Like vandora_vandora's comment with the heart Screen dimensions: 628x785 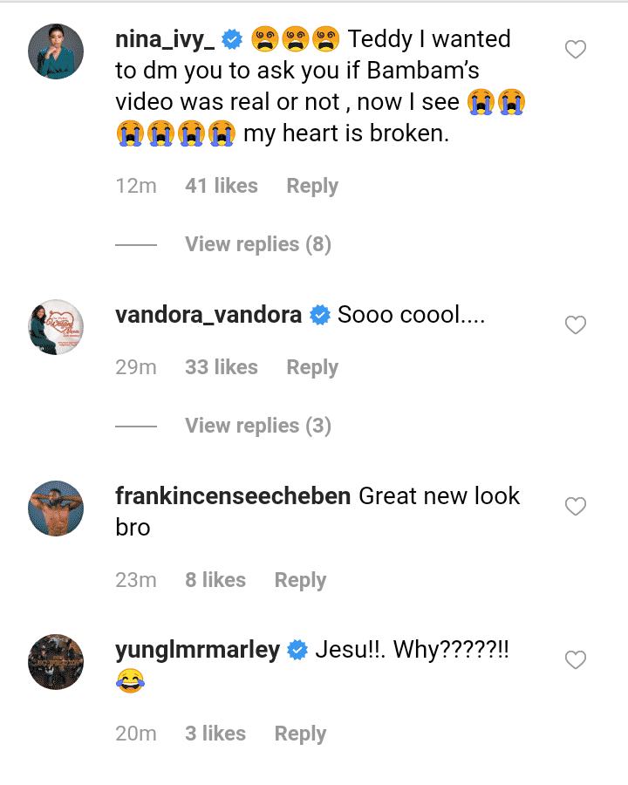pos(576,325)
